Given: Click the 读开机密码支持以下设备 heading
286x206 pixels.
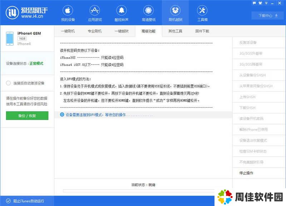Looking at the screenshot, I should click(x=80, y=50).
